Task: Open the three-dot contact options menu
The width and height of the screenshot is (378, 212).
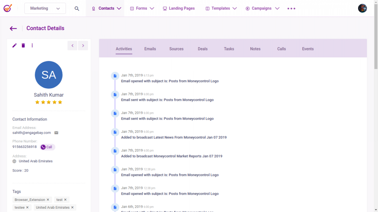Action: (x=32, y=45)
